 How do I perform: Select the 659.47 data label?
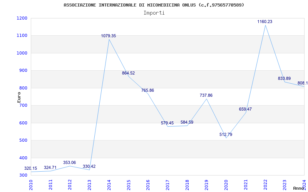coord(245,109)
